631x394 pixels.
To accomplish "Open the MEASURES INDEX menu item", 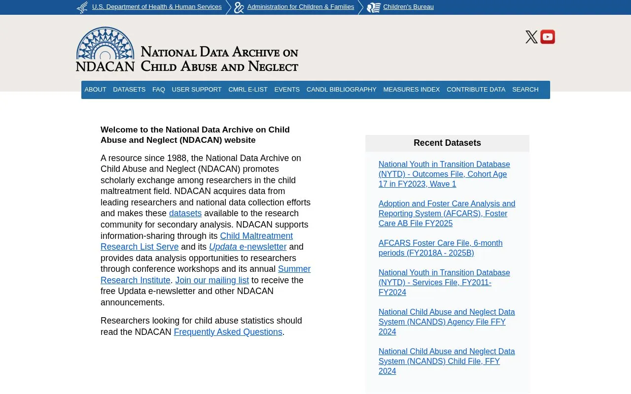I will pos(412,90).
